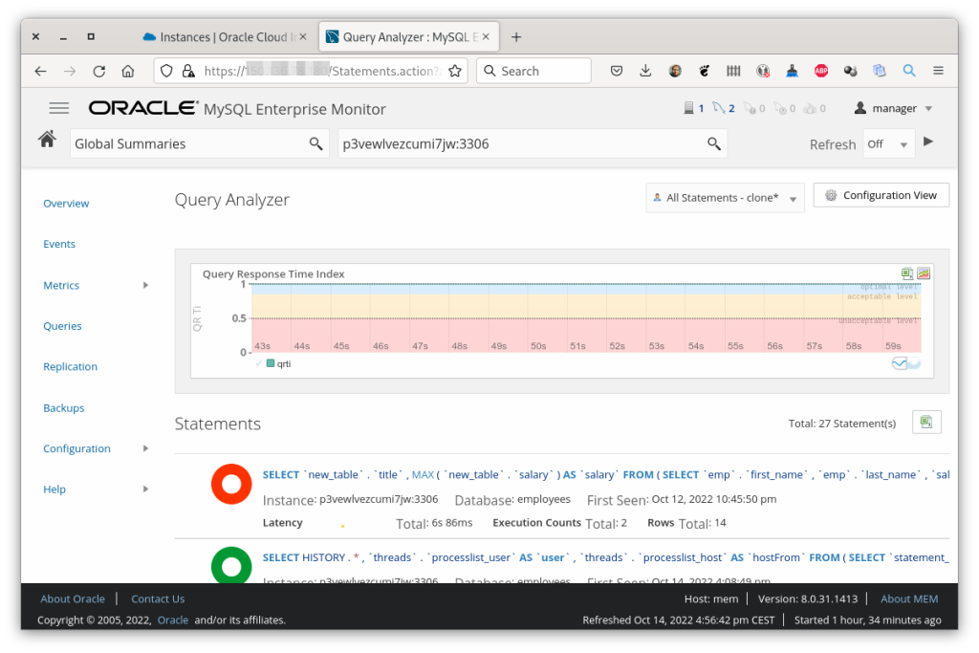Click the Configuration sidebar label
Screen dimensions: 979x653
(x=76, y=448)
